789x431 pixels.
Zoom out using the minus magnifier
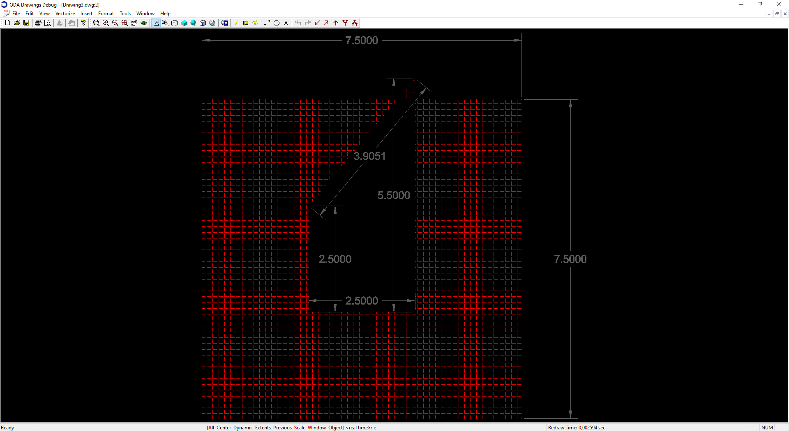115,23
